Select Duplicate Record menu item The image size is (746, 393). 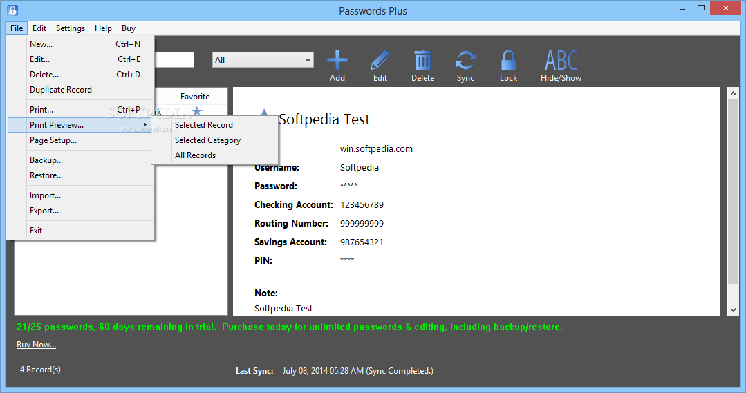pos(81,90)
